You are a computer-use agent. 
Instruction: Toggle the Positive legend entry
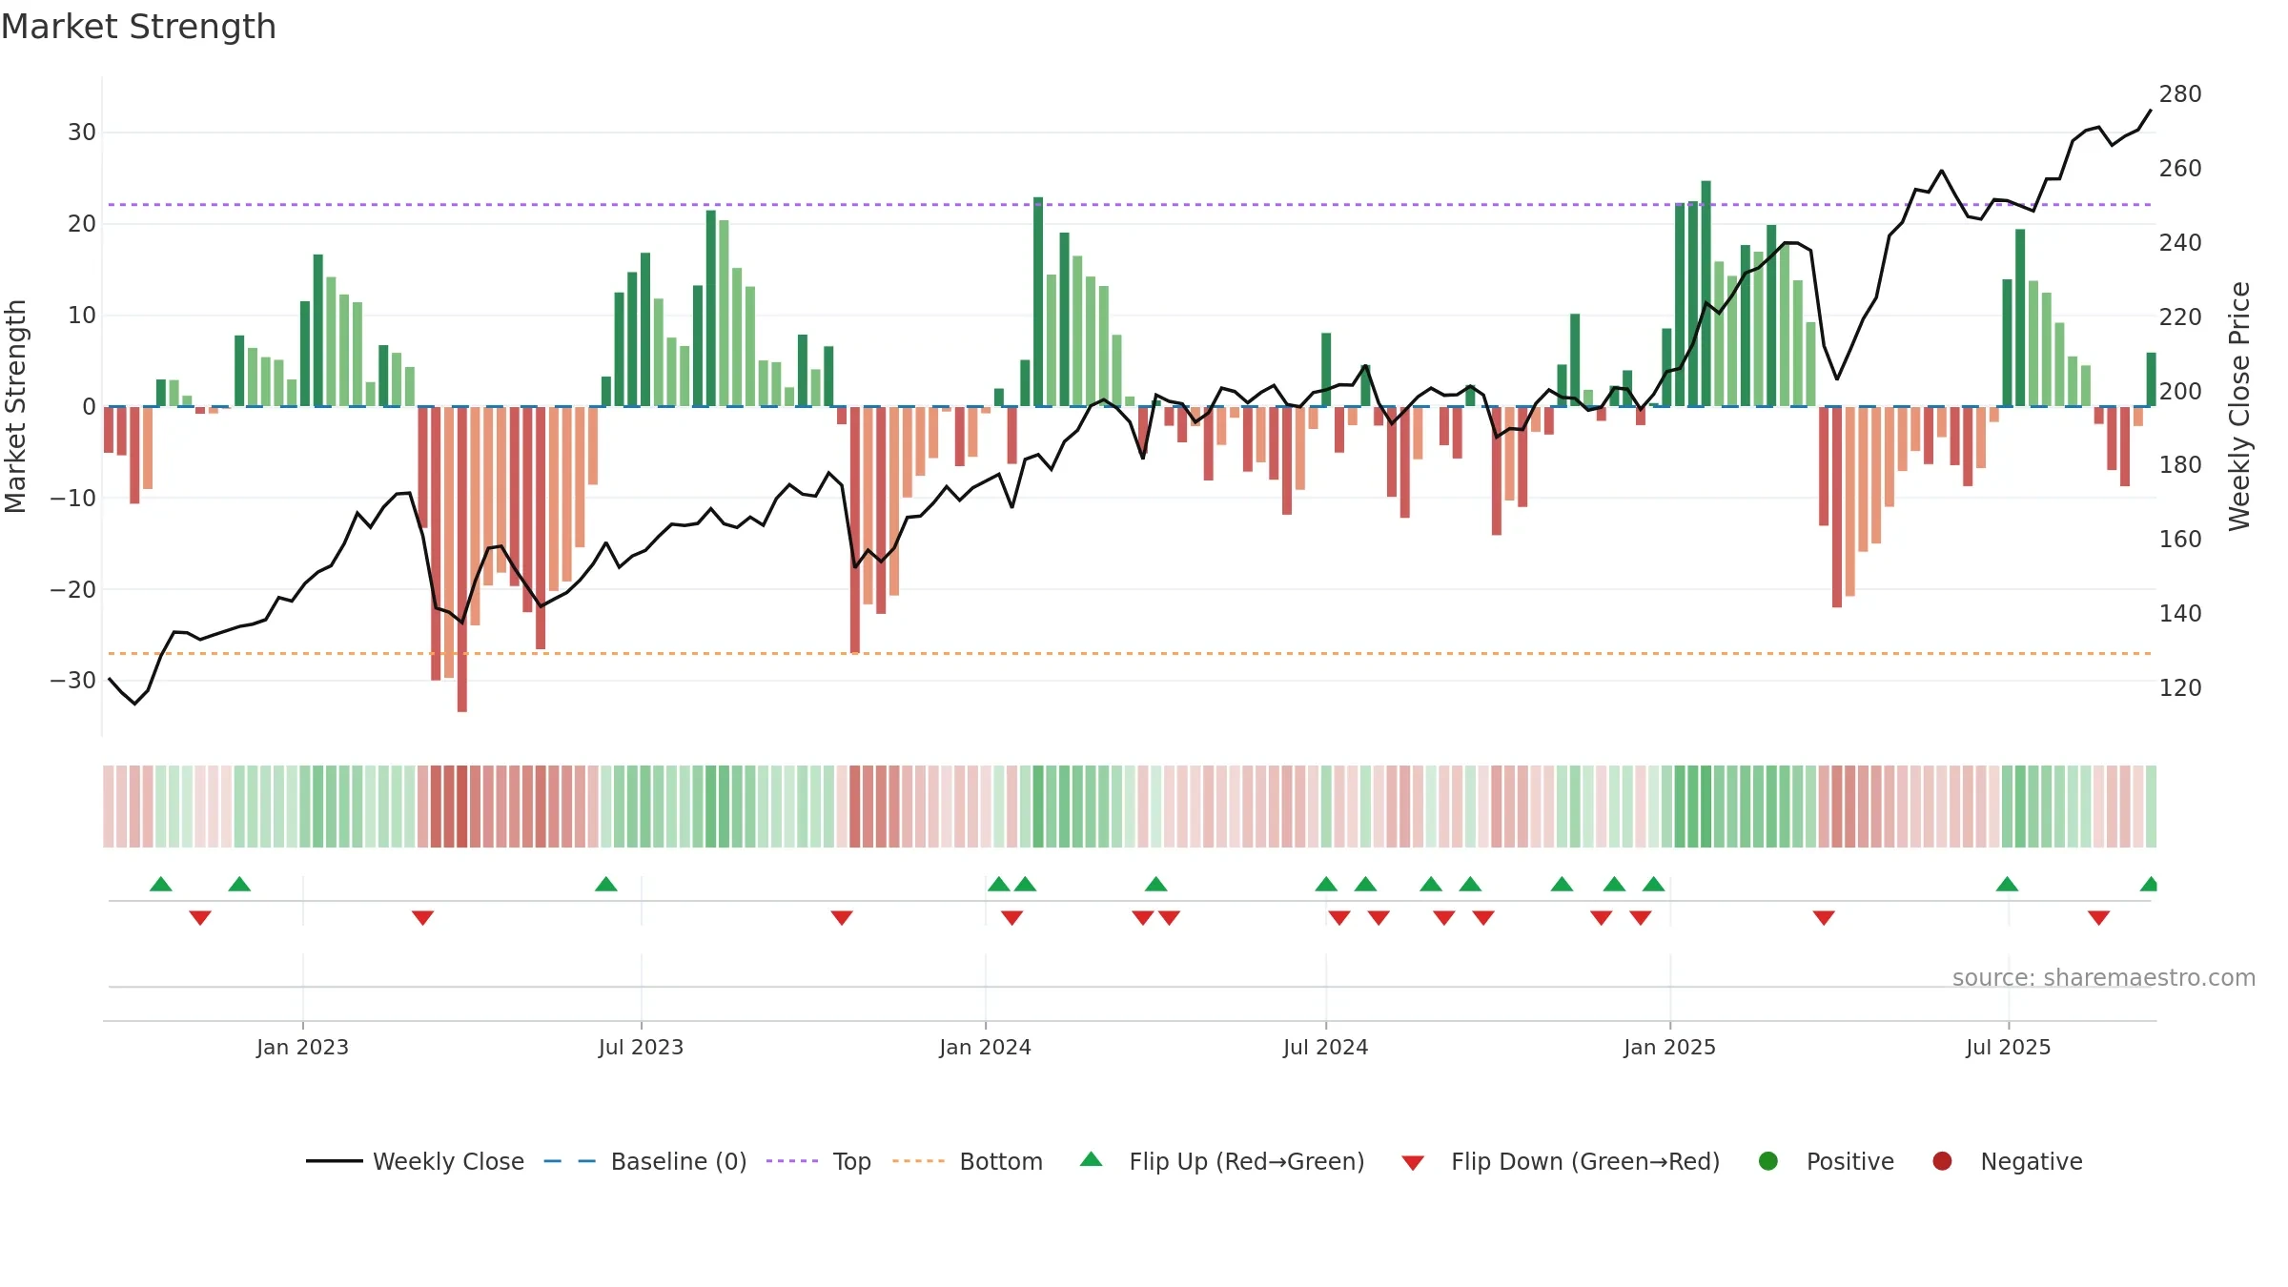coord(1826,1161)
